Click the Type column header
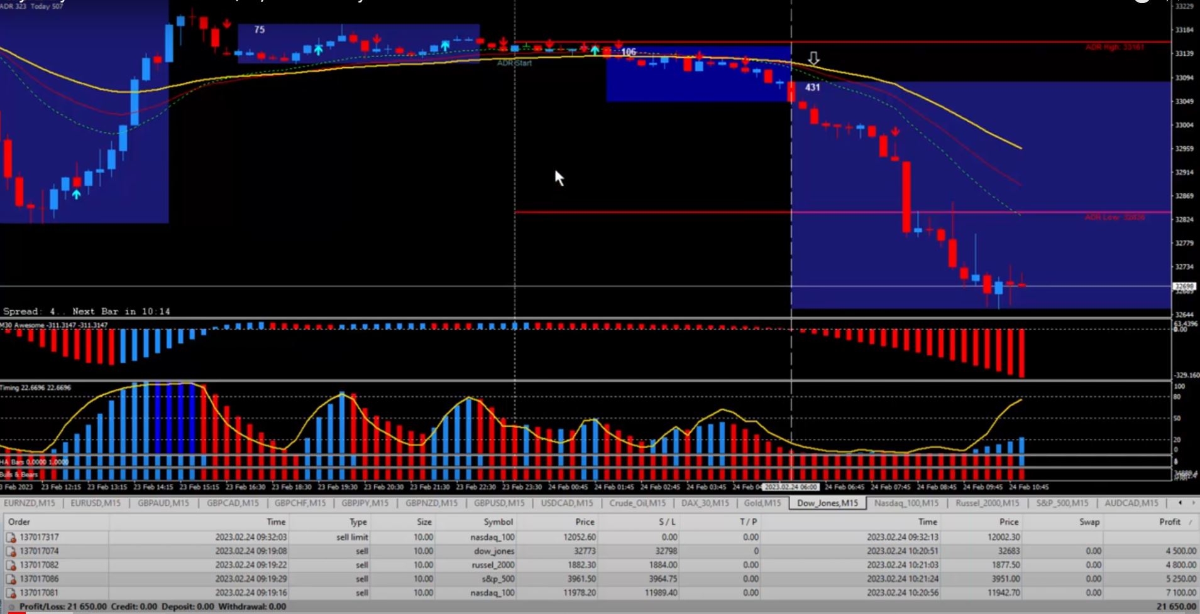The image size is (1200, 614). [x=358, y=522]
